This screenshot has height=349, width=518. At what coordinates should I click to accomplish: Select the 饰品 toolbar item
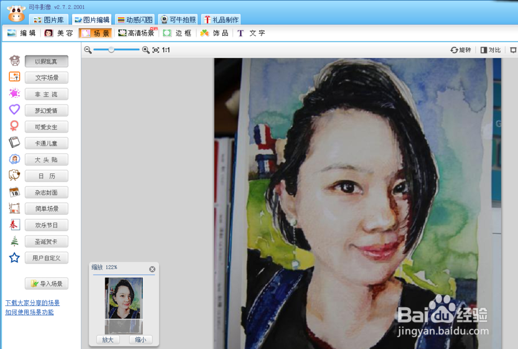[214, 33]
